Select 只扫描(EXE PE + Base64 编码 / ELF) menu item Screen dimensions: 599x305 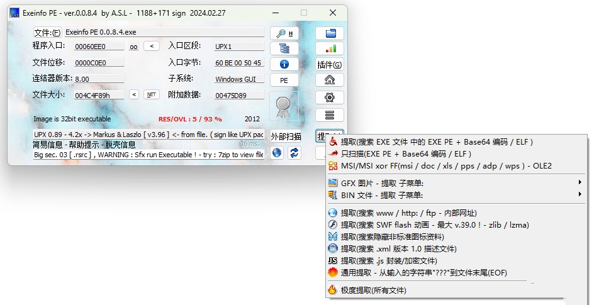(x=456, y=154)
